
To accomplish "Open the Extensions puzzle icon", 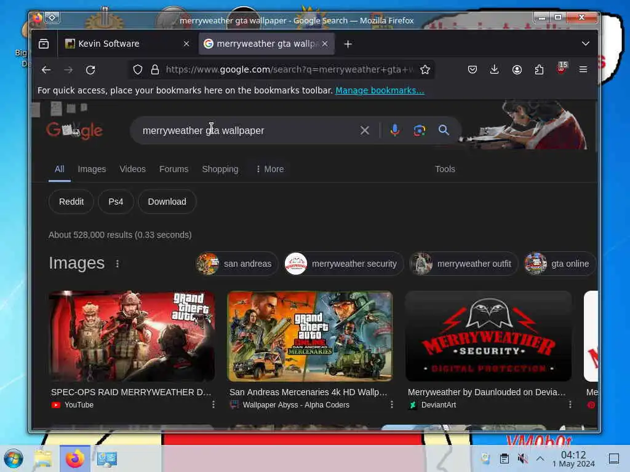I will 539,70.
